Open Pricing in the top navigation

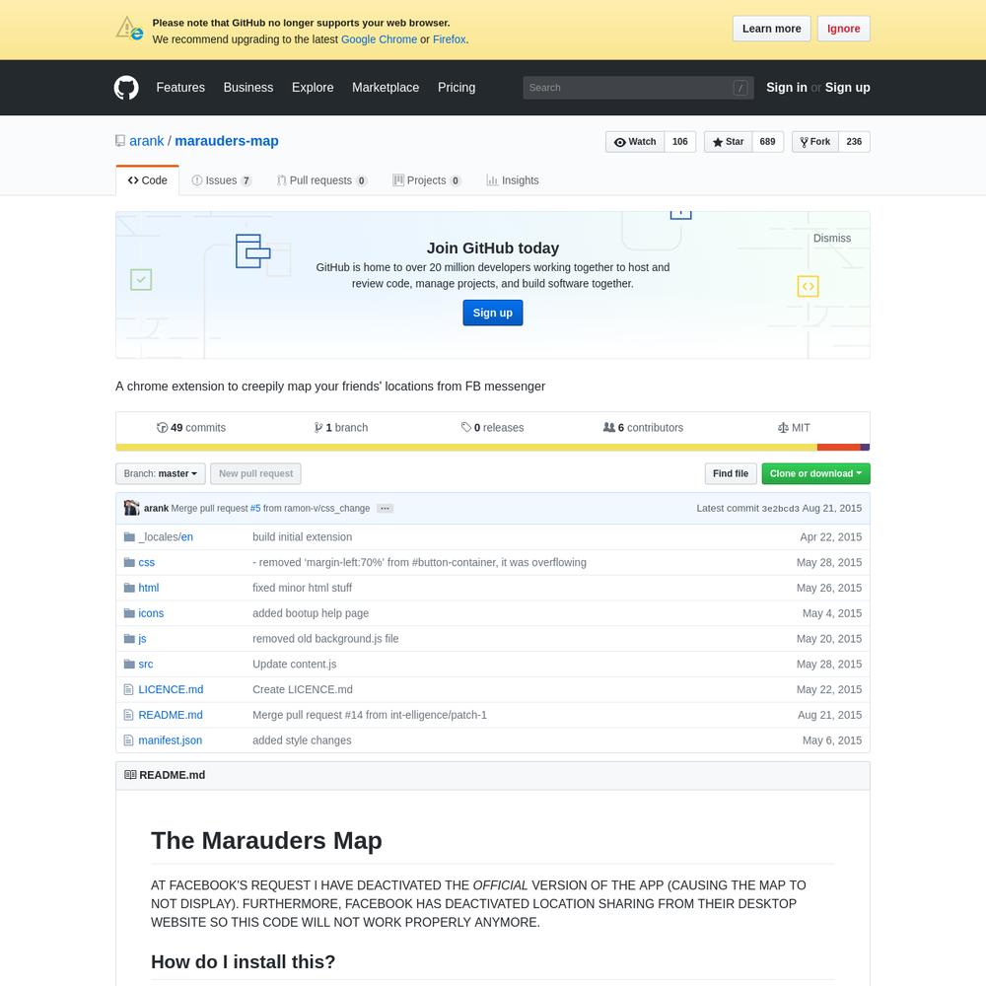pyautogui.click(x=457, y=88)
